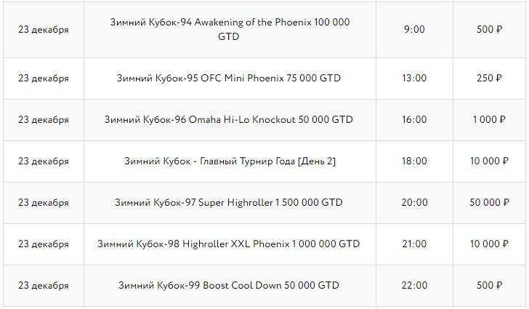
Task: Select the date beside OFC Mini Phoenix
Action: coord(44,78)
